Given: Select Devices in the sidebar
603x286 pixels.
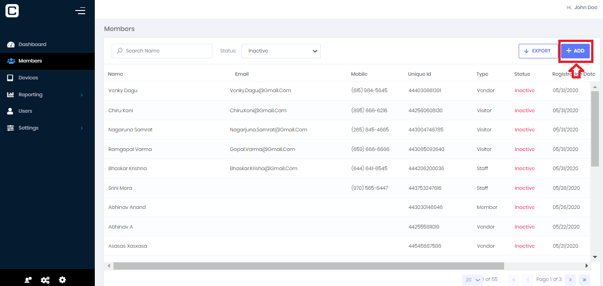Looking at the screenshot, I should pyautogui.click(x=28, y=78).
